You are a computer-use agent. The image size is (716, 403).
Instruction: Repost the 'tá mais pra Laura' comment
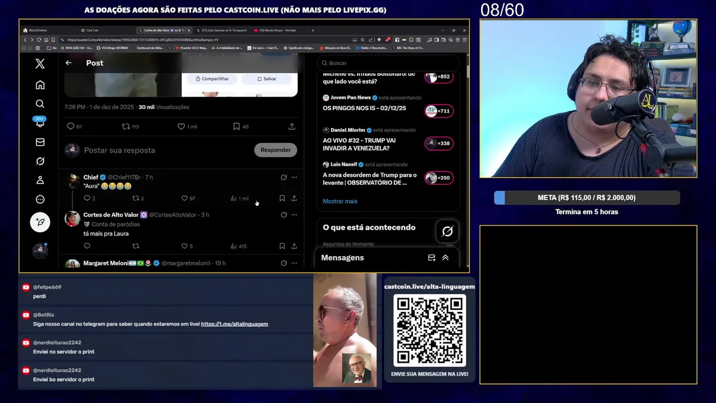point(135,246)
